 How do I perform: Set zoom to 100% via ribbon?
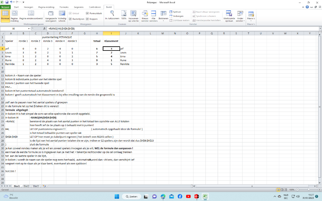click(x=124, y=14)
